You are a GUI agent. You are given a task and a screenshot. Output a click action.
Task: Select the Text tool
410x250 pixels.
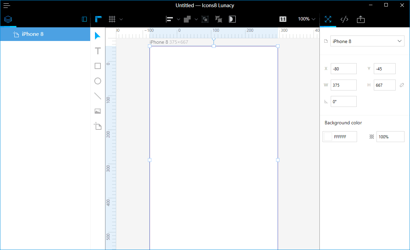pos(98,51)
